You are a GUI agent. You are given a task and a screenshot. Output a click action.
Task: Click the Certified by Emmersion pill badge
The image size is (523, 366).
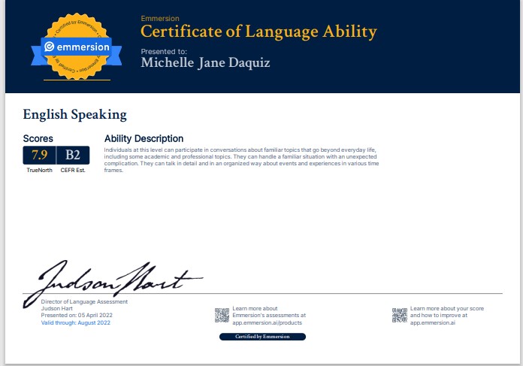coord(262,337)
